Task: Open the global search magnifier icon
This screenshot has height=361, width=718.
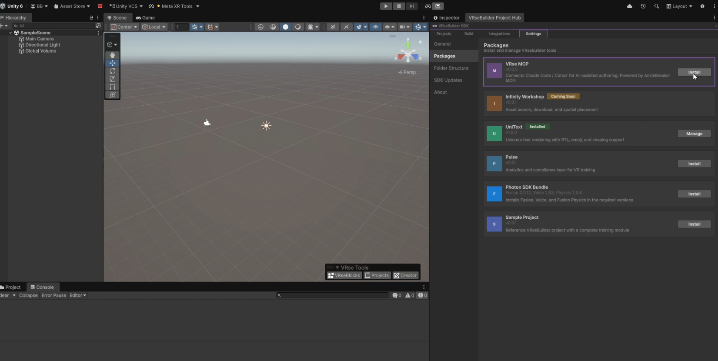Action: [x=657, y=6]
